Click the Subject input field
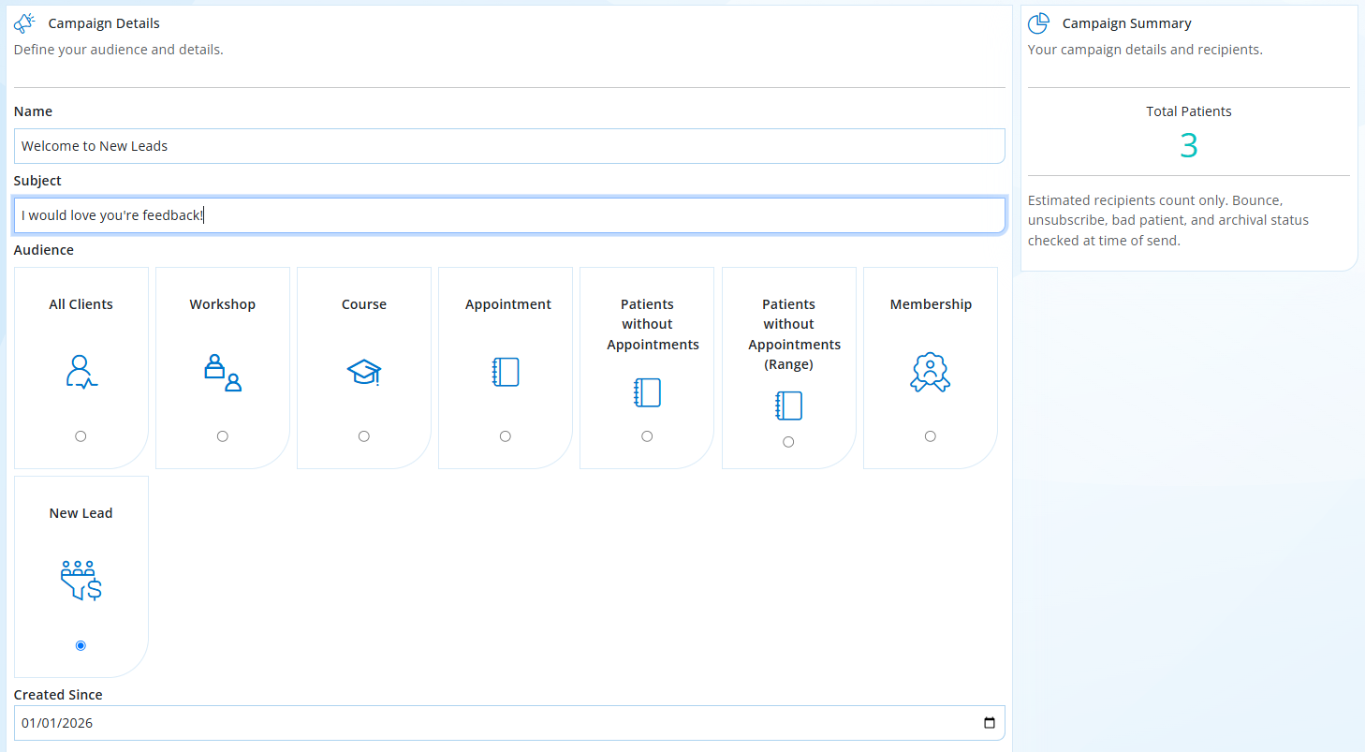 (509, 215)
